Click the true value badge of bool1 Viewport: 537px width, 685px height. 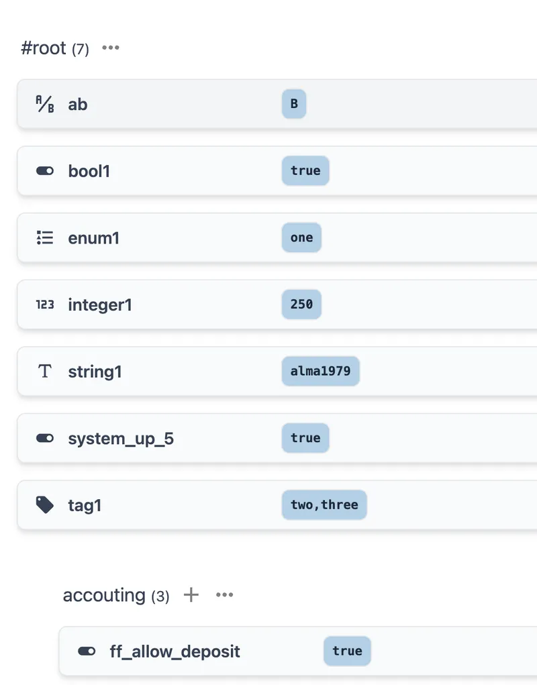point(305,170)
